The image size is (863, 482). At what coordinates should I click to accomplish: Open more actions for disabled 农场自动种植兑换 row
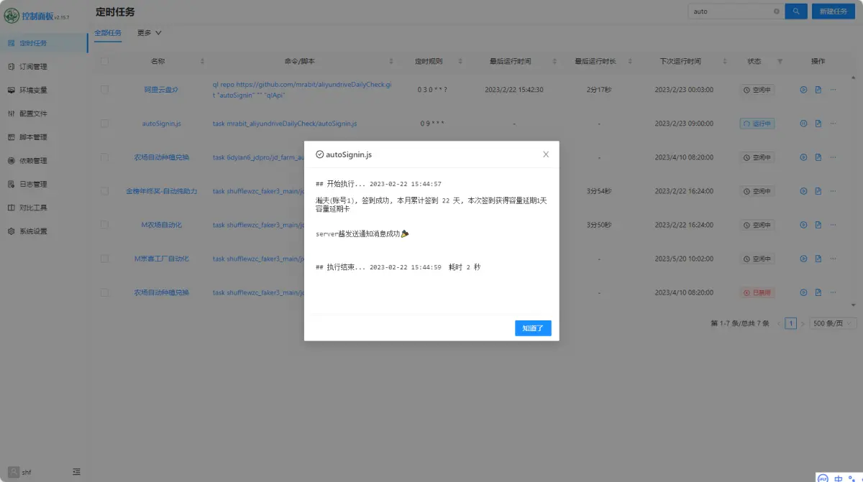[834, 292]
